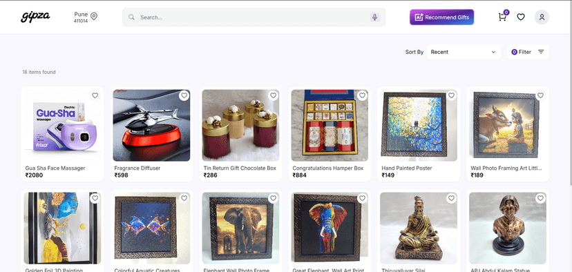Focus the Search input field

coord(254,17)
